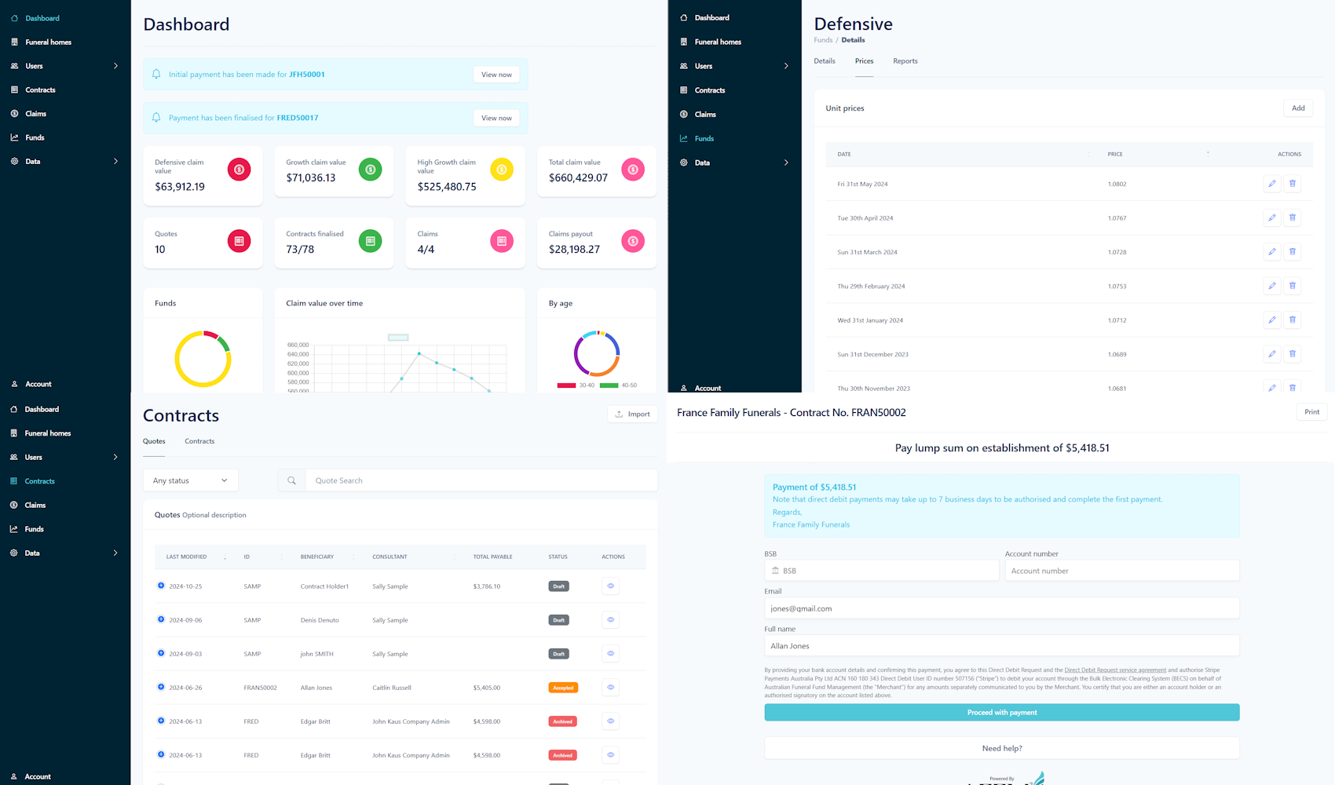Expand the 2024-06-26 quote row plus icon
Screen dimensions: 1335x785
(161, 687)
